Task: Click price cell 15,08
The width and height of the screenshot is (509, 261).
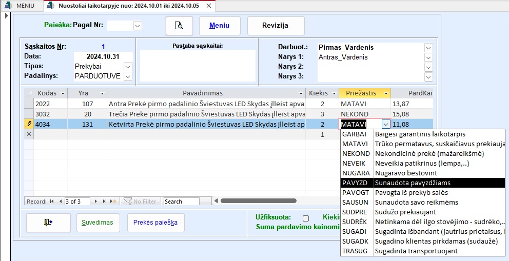Action: (412, 114)
